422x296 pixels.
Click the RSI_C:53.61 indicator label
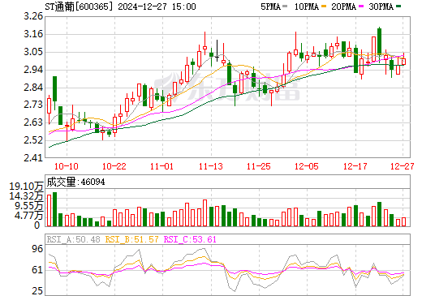pyautogui.click(x=190, y=239)
